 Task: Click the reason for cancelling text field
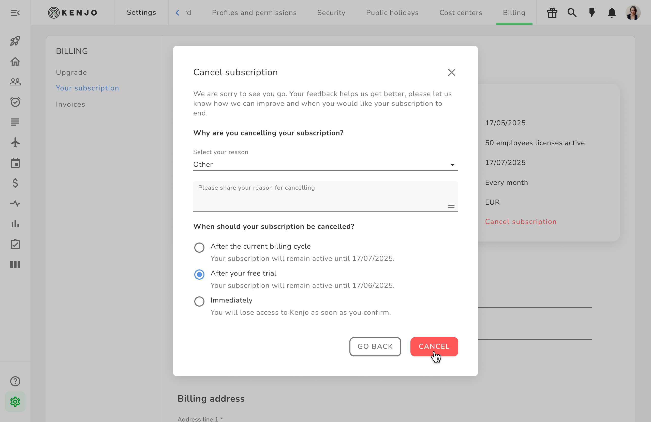[x=320, y=195]
